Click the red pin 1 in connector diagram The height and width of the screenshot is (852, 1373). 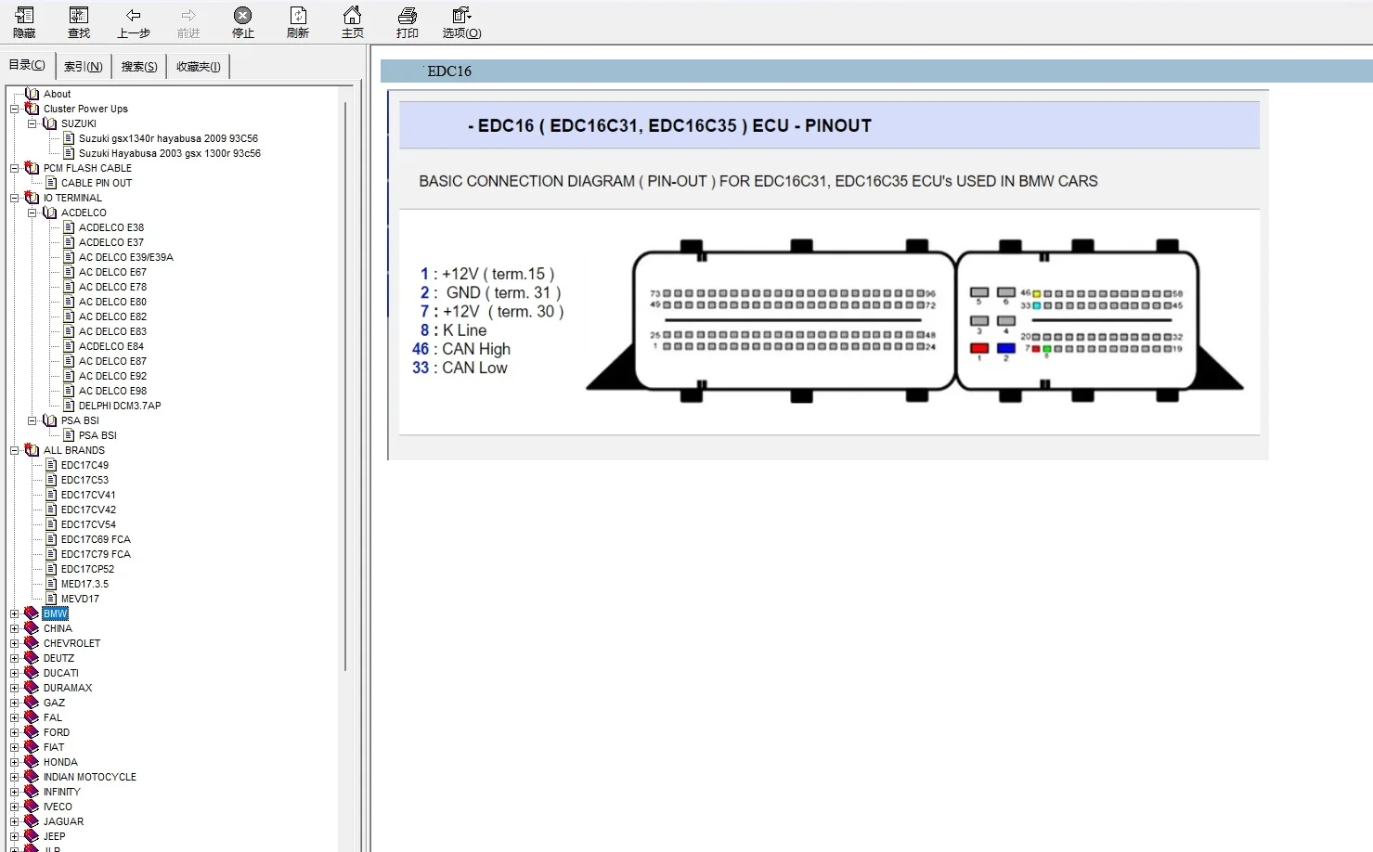pyautogui.click(x=978, y=348)
